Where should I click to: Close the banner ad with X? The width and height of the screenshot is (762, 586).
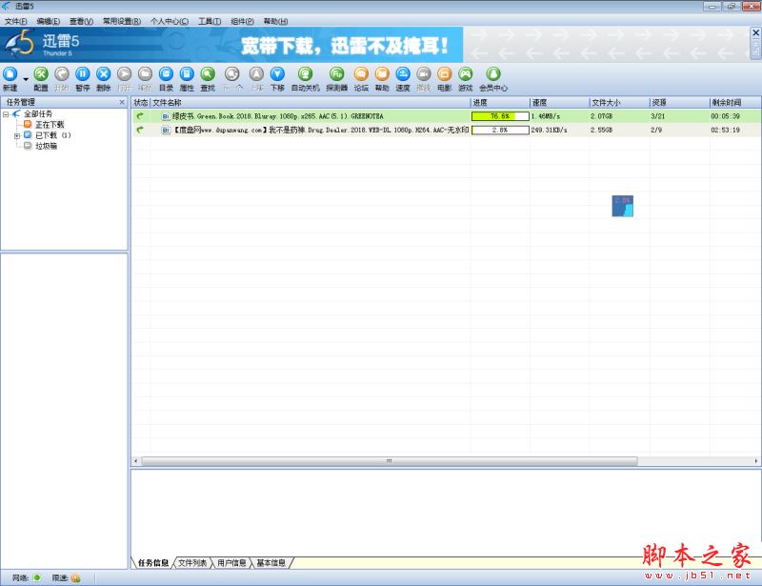coord(755,32)
